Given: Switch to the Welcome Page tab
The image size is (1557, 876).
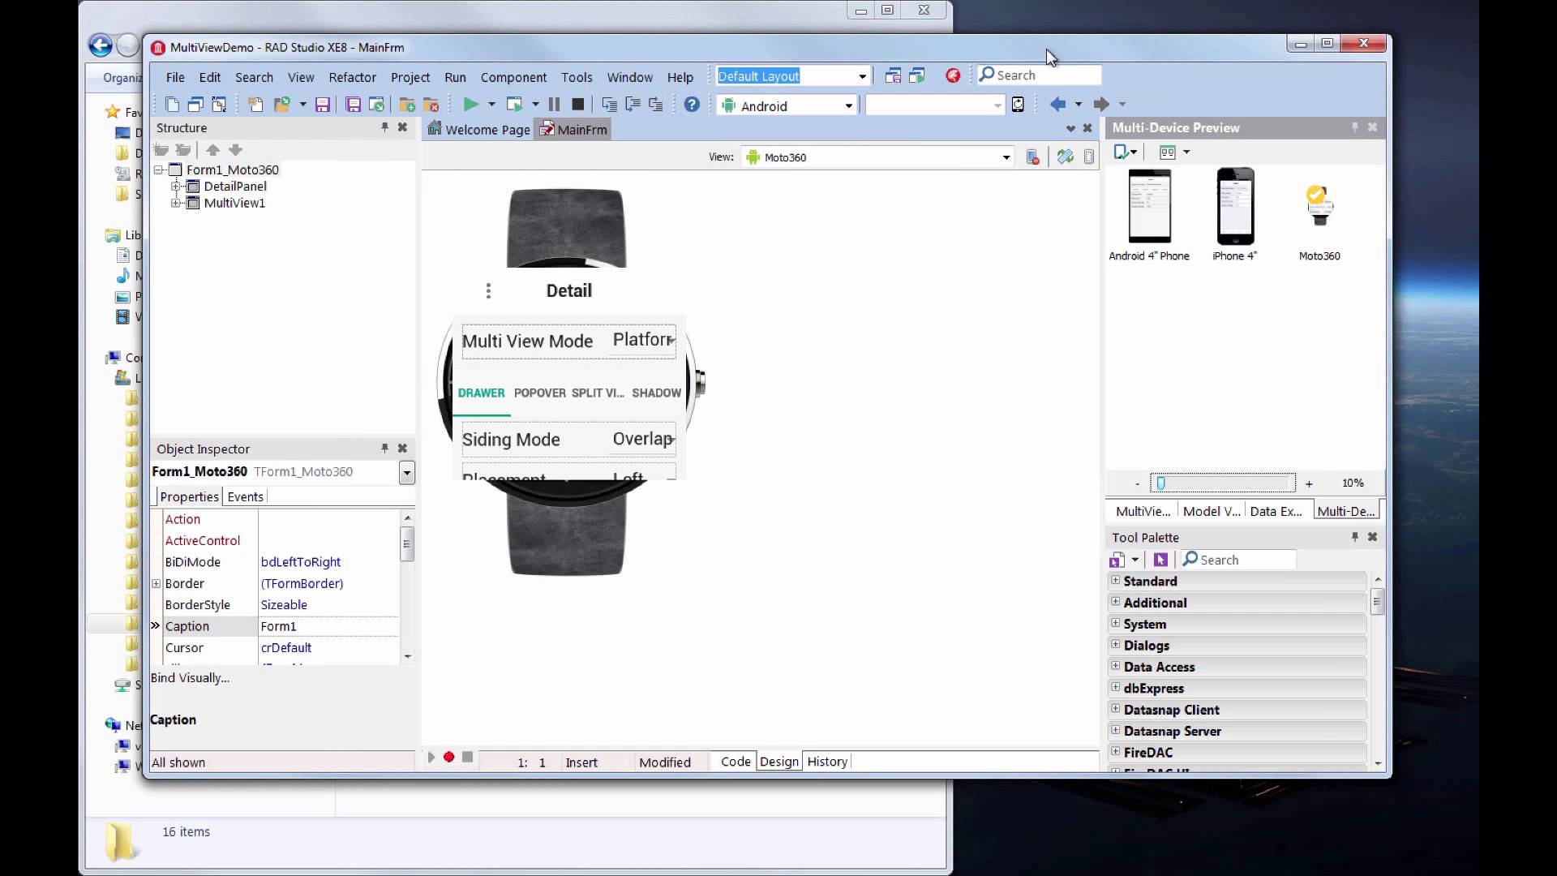Looking at the screenshot, I should 478,129.
